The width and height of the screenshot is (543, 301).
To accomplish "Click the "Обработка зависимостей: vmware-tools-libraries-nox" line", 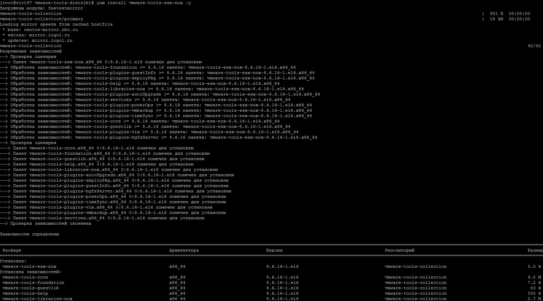I will [x=152, y=89].
